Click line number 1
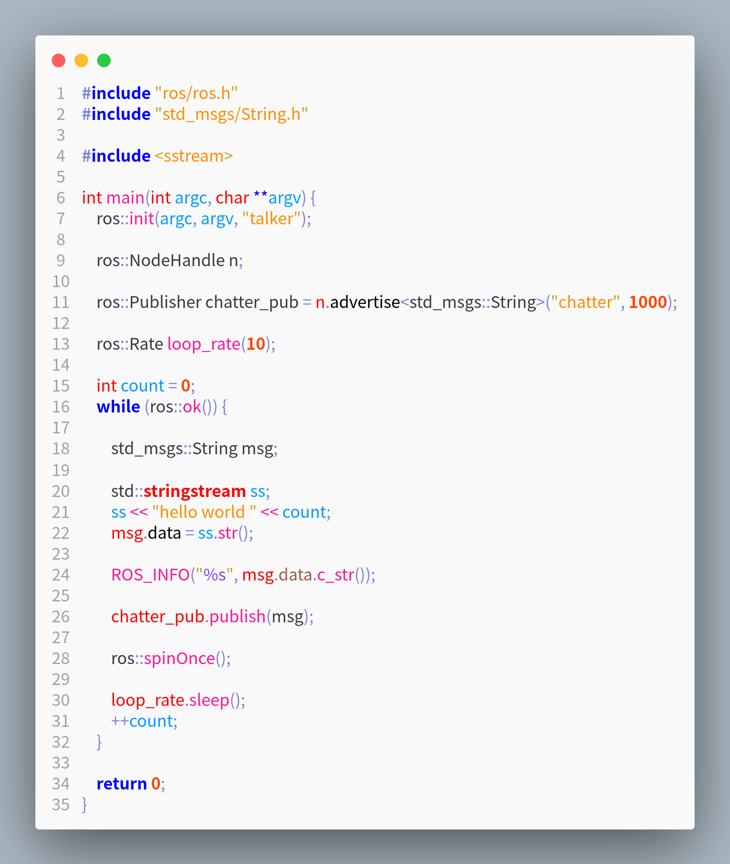This screenshot has height=864, width=730. (61, 94)
